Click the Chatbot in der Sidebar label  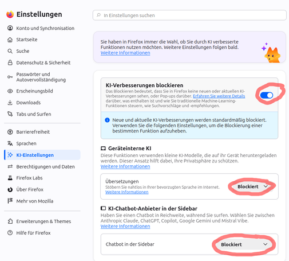(130, 244)
